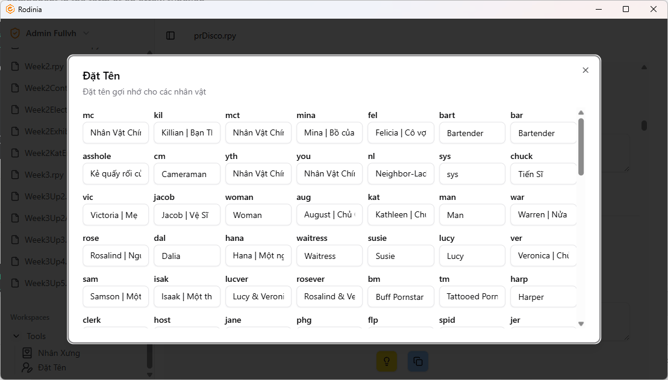The width and height of the screenshot is (668, 380).
Task: Click the dialog scrollbar down arrow
Action: [581, 324]
